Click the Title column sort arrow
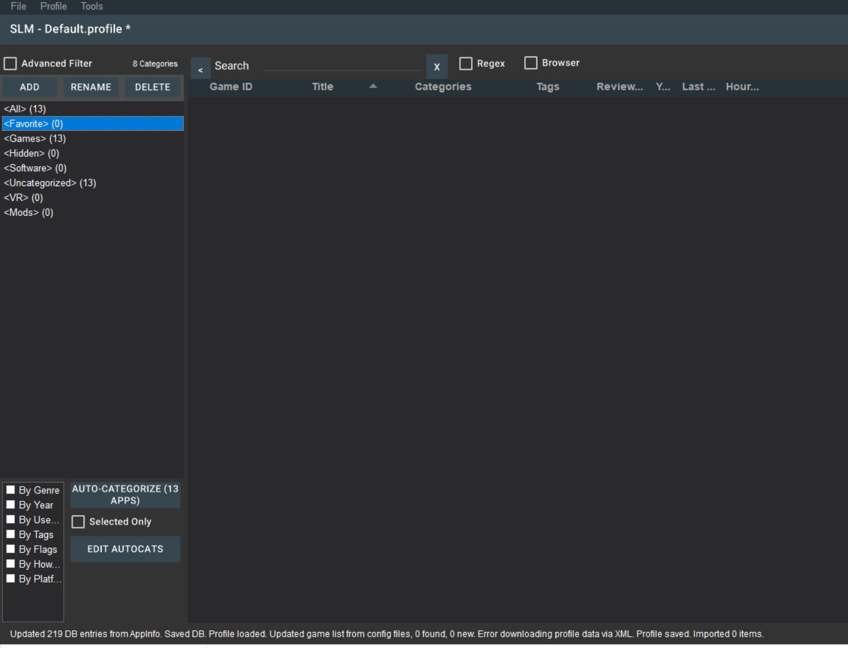Viewport: 848px width, 648px height. (373, 86)
